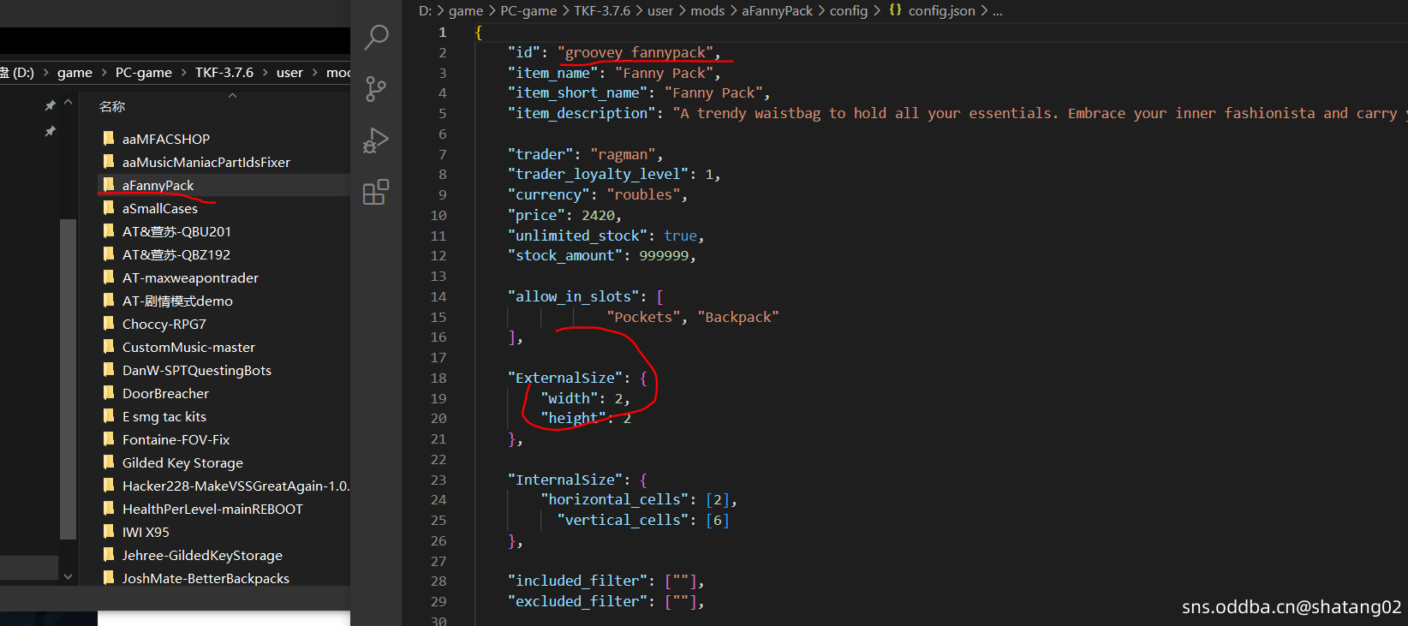Click the navigation pane vertical scrollbar thumb
Screen dimensions: 1408x626
[x=69, y=377]
